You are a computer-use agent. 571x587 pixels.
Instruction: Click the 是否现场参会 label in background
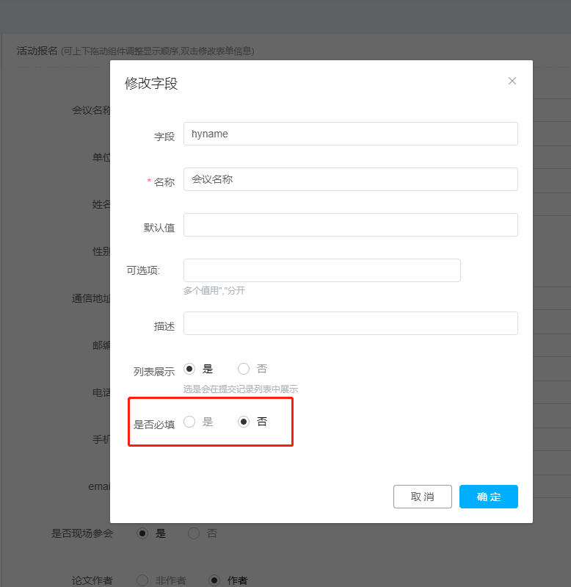tap(82, 533)
